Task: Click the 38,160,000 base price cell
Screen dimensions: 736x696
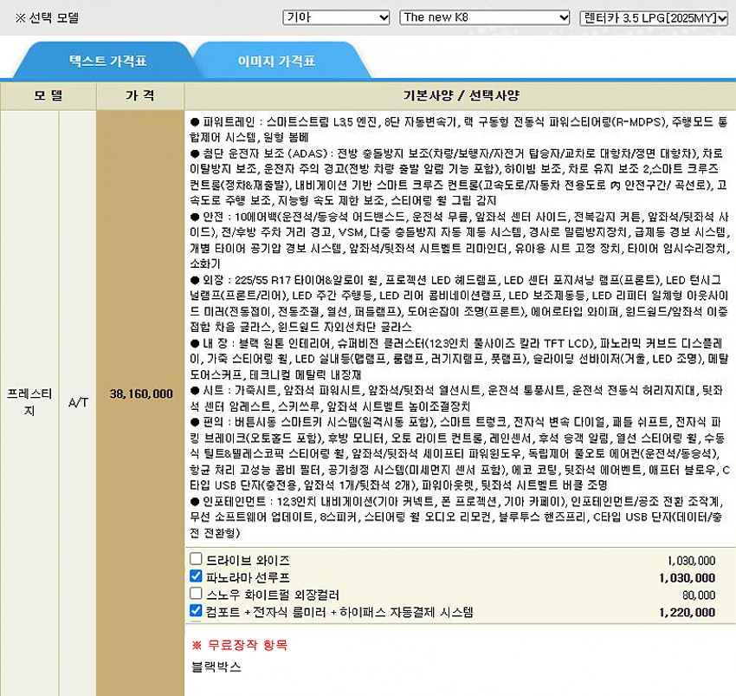Action: coord(140,394)
